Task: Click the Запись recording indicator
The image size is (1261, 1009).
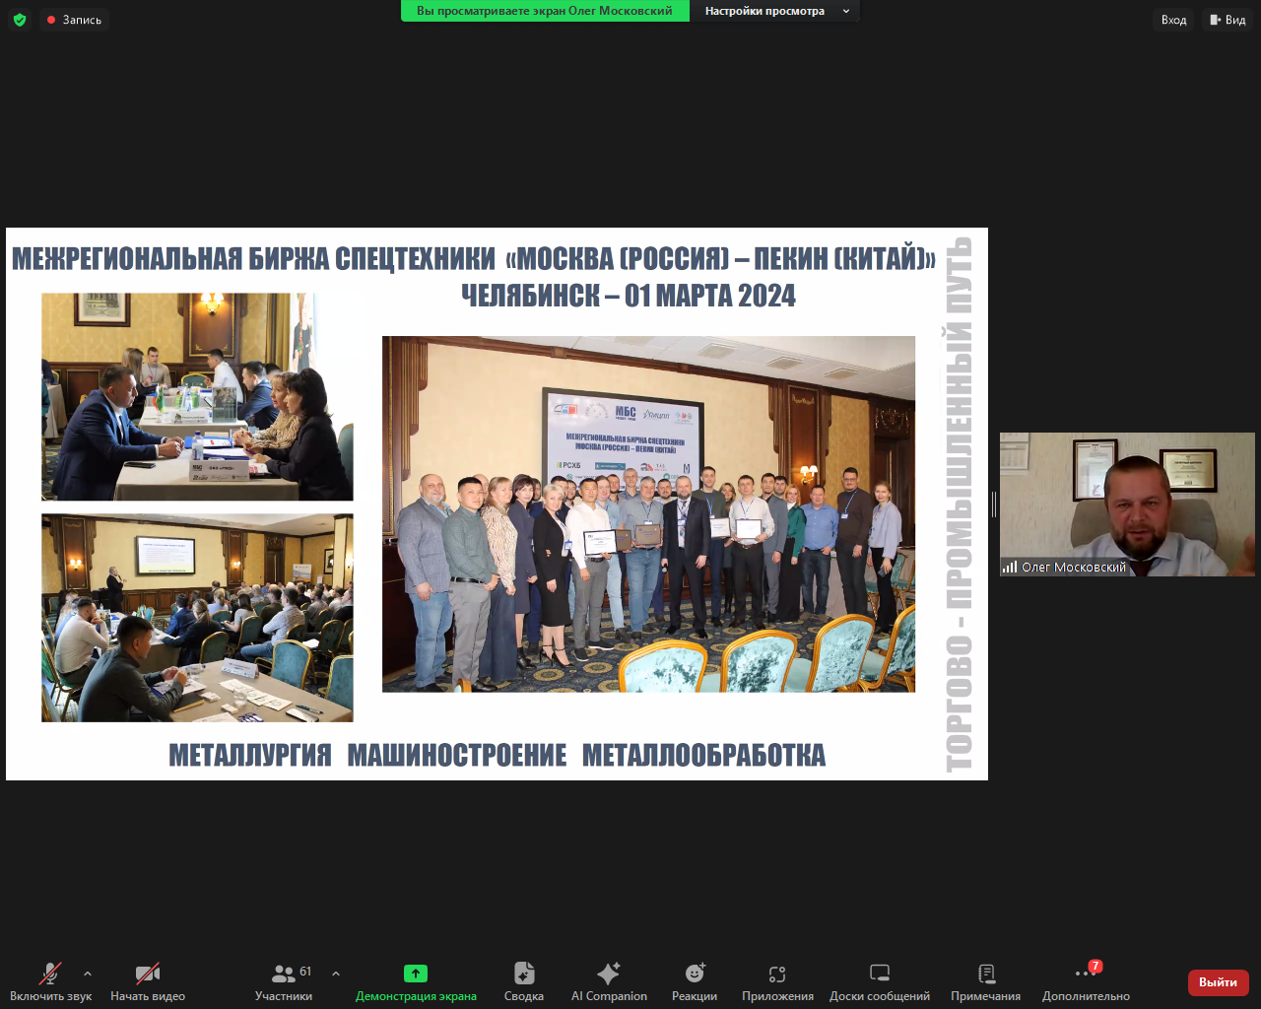Action: click(74, 20)
